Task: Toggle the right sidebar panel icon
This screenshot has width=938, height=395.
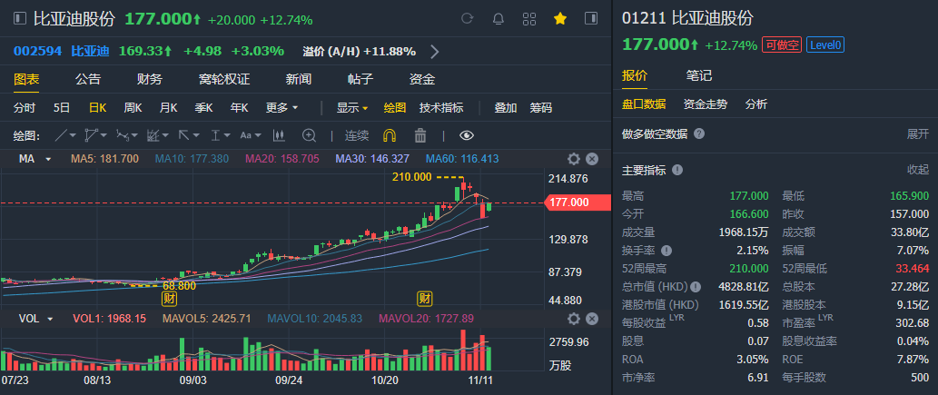Action: [x=591, y=18]
